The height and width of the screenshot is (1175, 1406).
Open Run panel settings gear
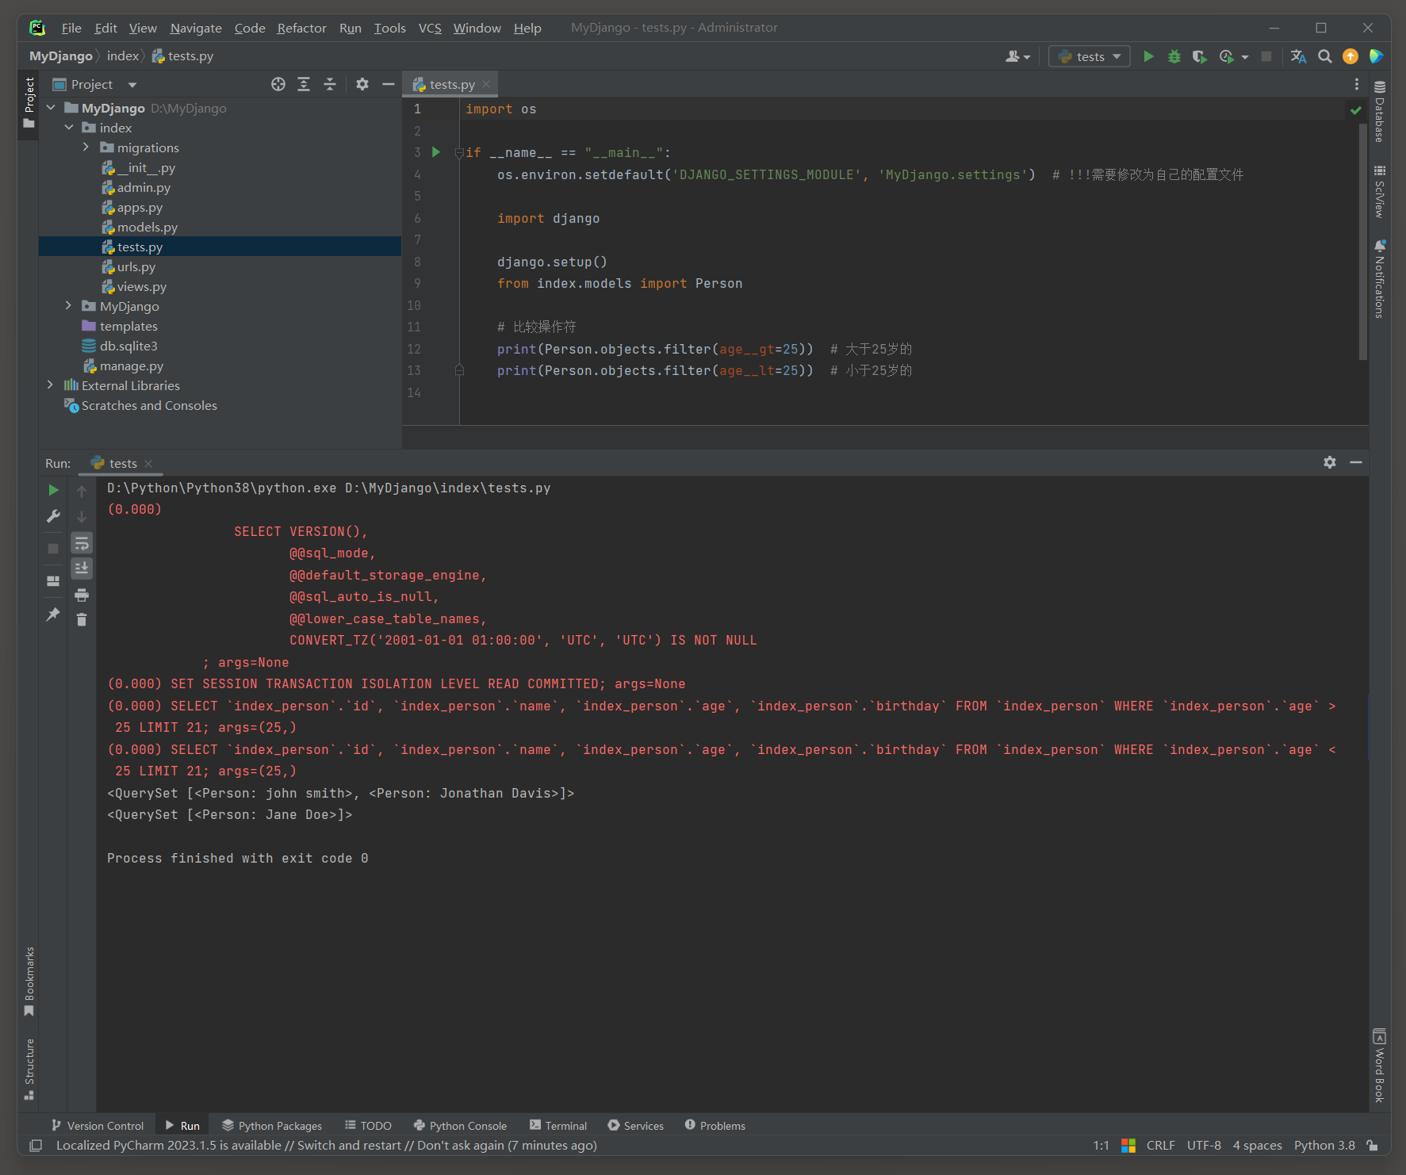coord(1330,462)
